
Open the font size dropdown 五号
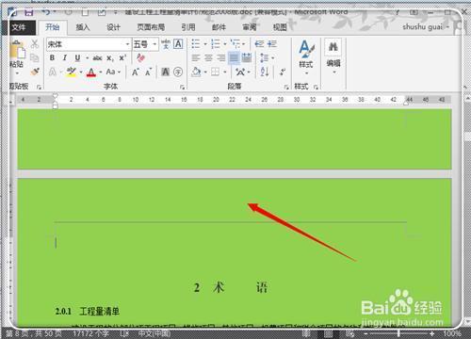[145, 44]
